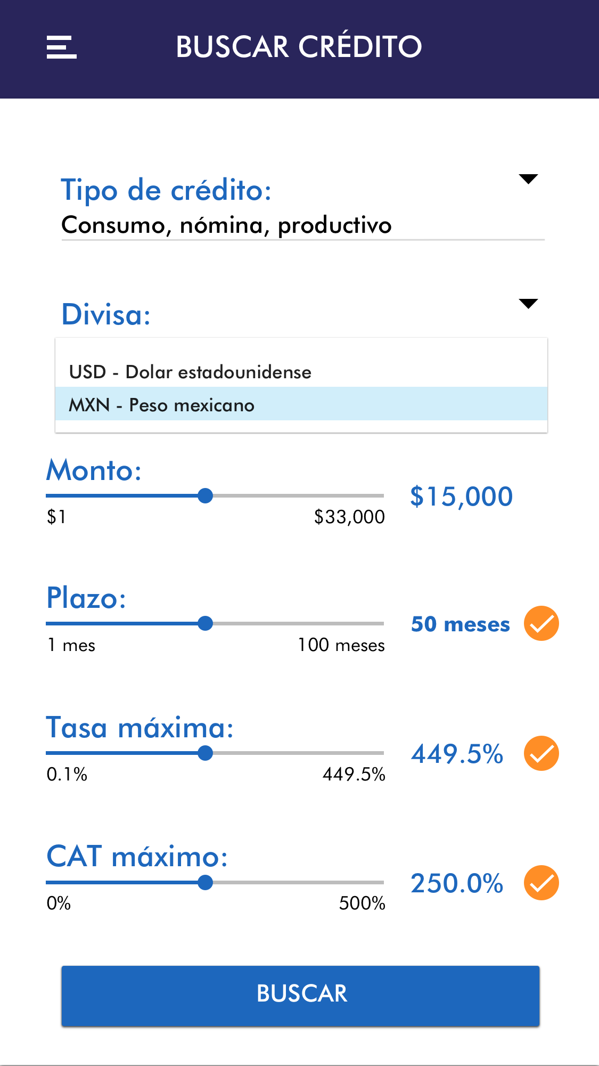Screen dimensions: 599x1066
Task: Click the CAT máximo slider handle
Action: (x=205, y=883)
